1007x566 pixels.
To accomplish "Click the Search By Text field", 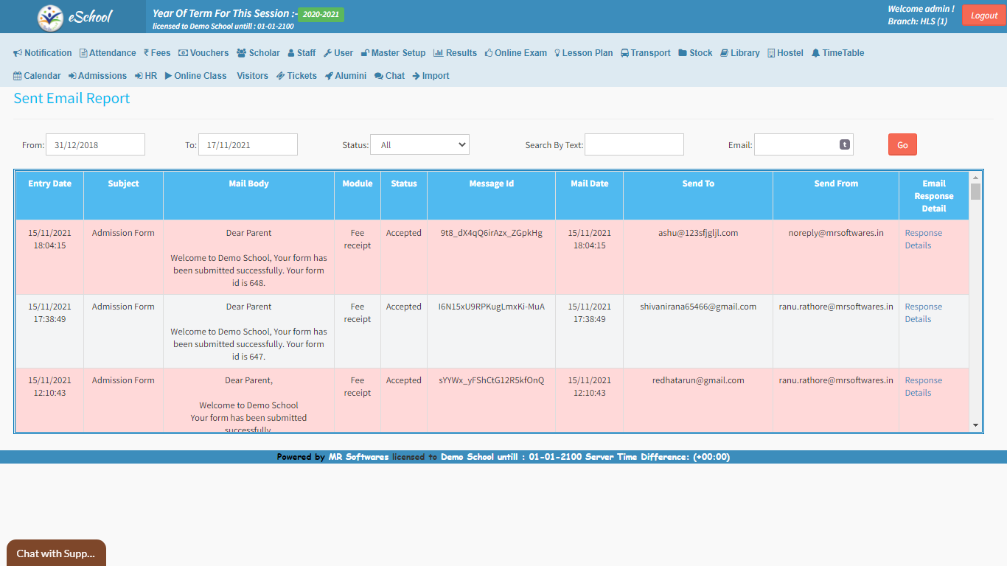I will [634, 144].
